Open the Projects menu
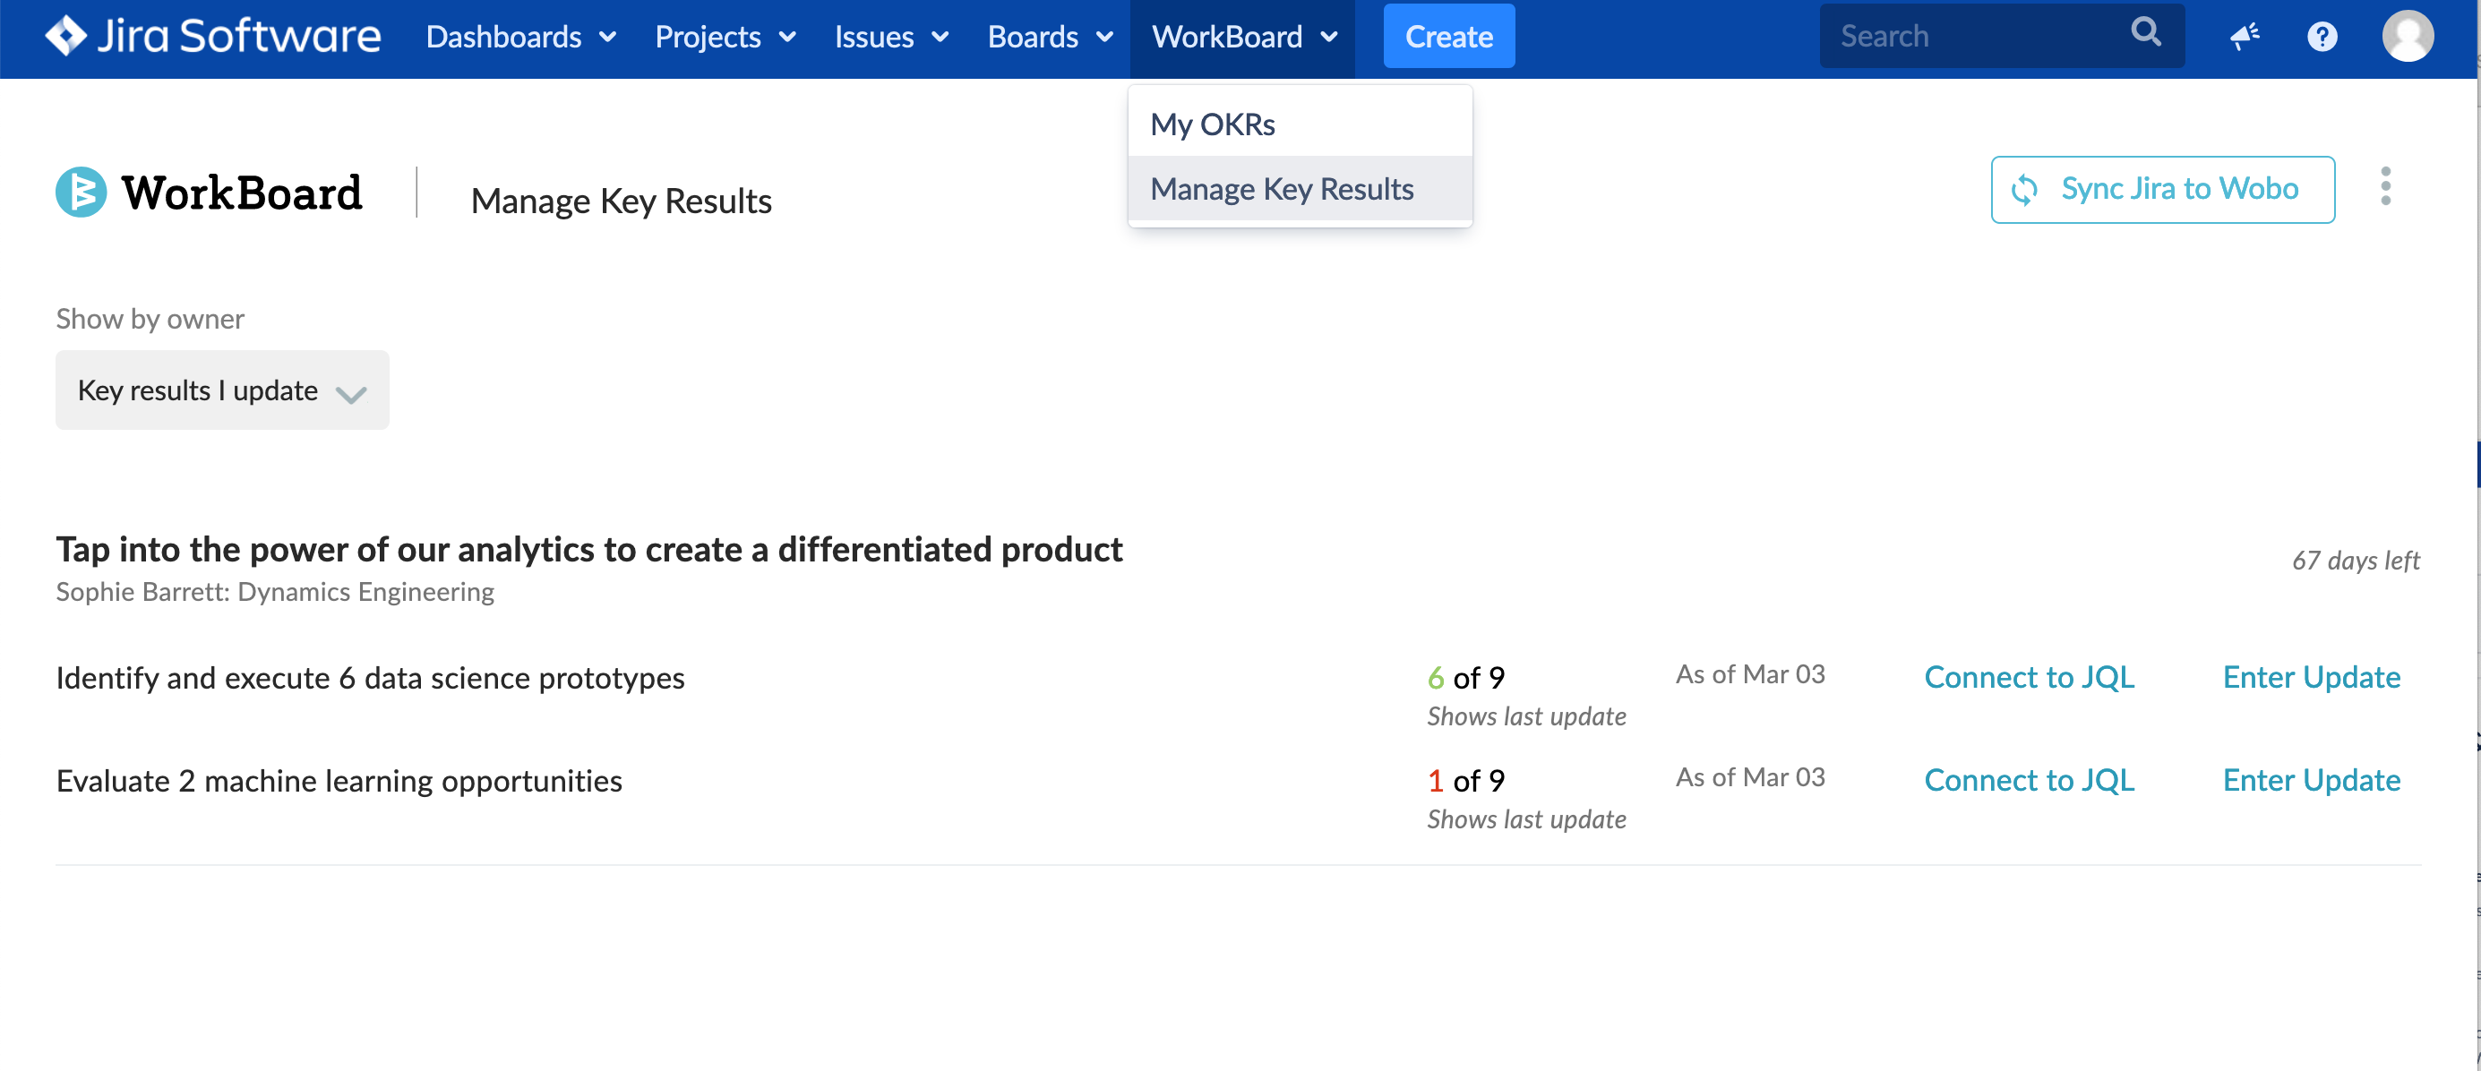2481x1071 pixels. (725, 37)
